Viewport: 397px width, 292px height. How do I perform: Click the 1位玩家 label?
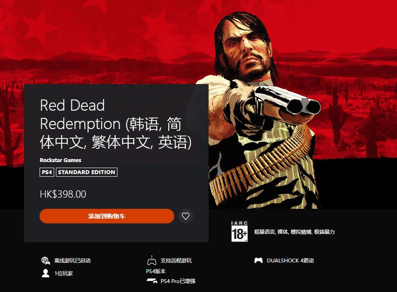click(64, 273)
